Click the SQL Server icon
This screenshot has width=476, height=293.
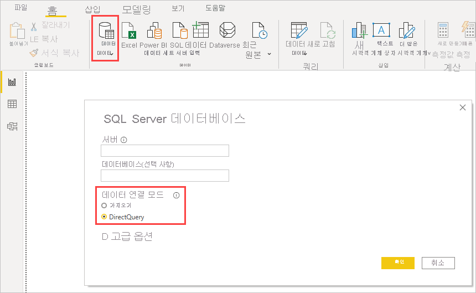click(x=180, y=30)
